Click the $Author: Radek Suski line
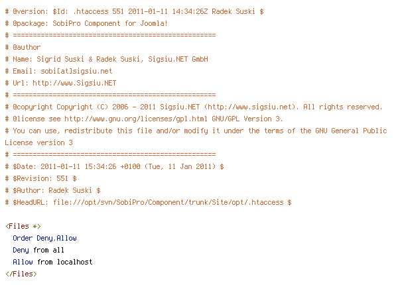Viewport: 398px width, 285px height. click(x=53, y=190)
